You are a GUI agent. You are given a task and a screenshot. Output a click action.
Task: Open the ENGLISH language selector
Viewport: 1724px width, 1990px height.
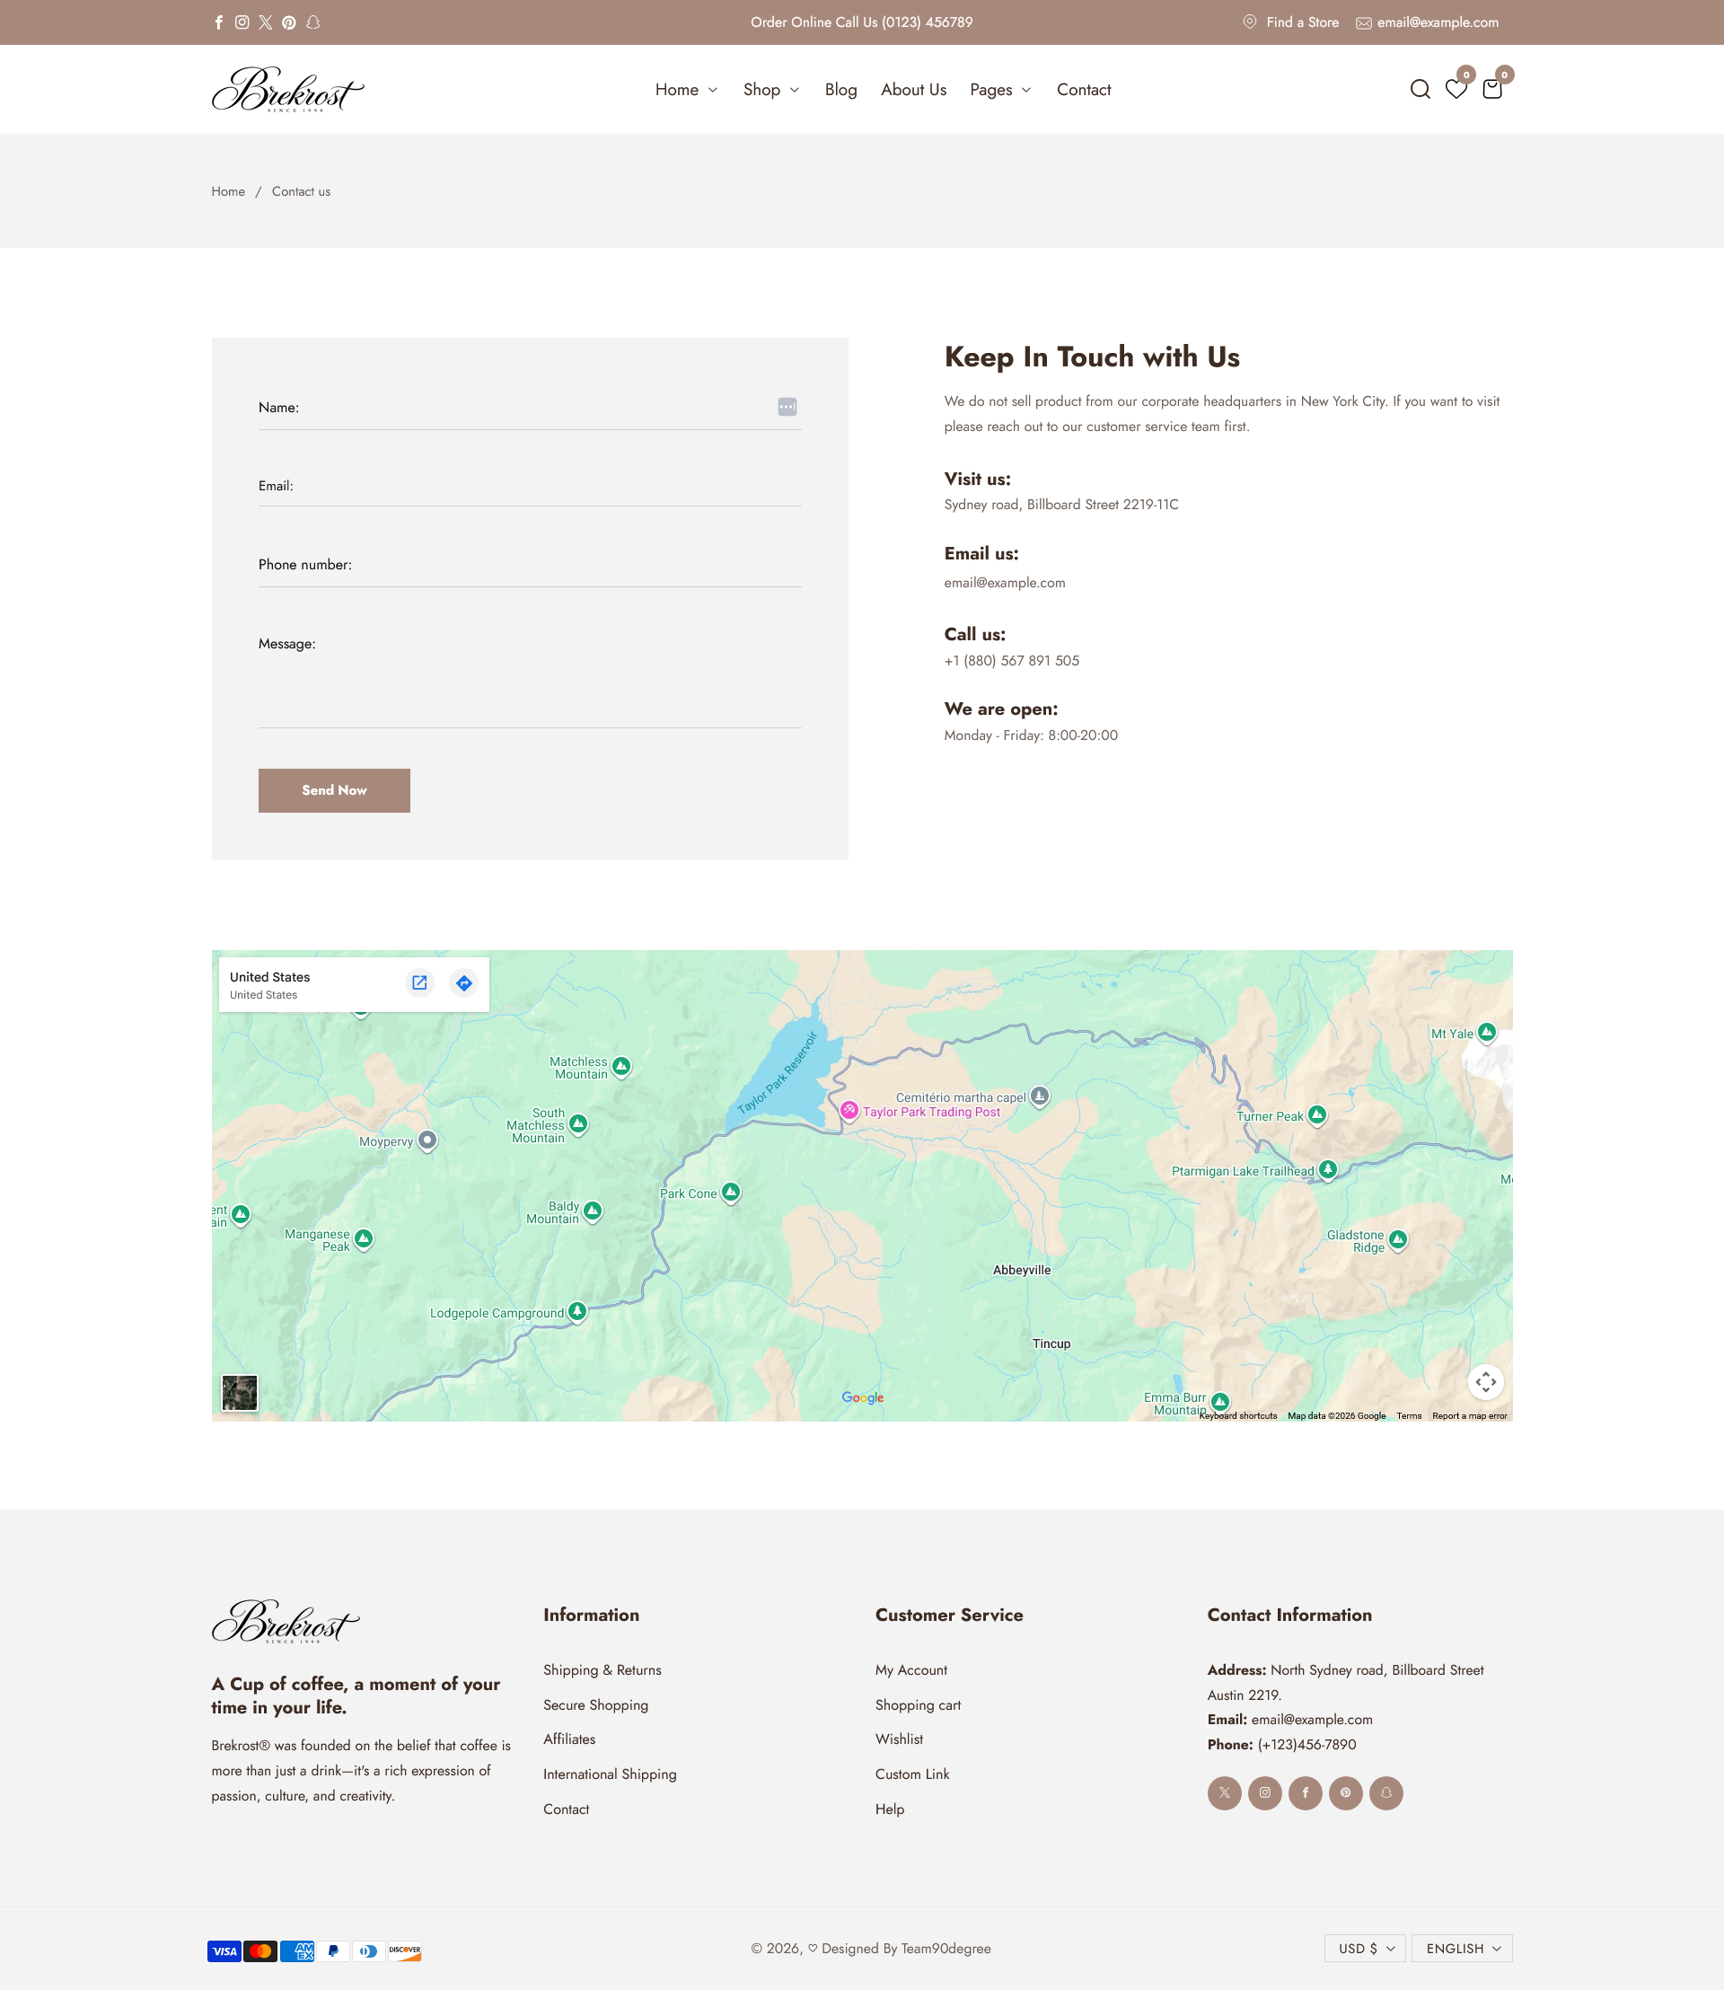[1463, 1949]
